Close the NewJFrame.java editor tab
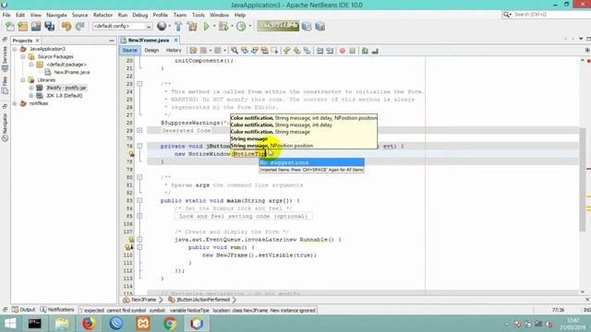 176,40
